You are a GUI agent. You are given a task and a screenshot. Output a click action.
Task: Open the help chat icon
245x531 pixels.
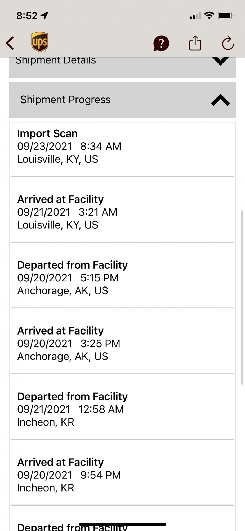(x=161, y=43)
